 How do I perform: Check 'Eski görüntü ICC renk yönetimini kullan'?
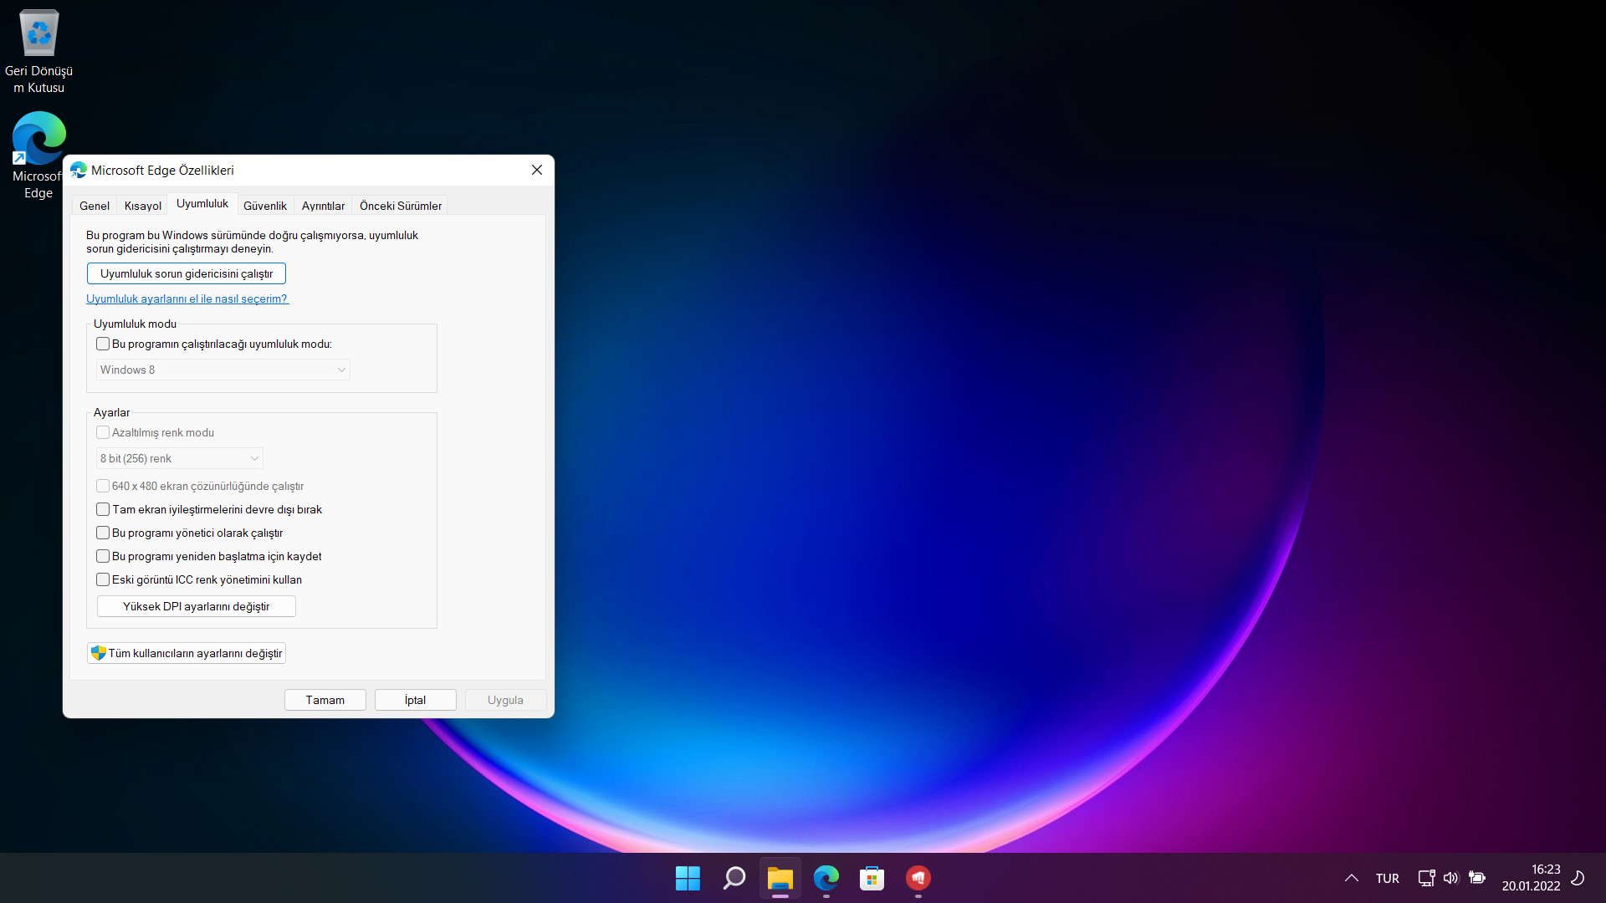(103, 579)
